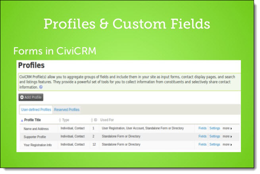Screen dimensions: 260x174
Task: Sort the table by ID column
Action: (94, 120)
